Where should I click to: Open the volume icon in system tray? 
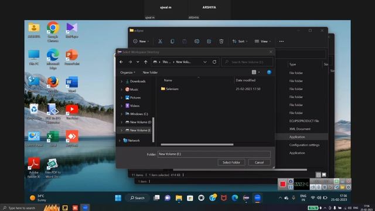click(x=319, y=198)
